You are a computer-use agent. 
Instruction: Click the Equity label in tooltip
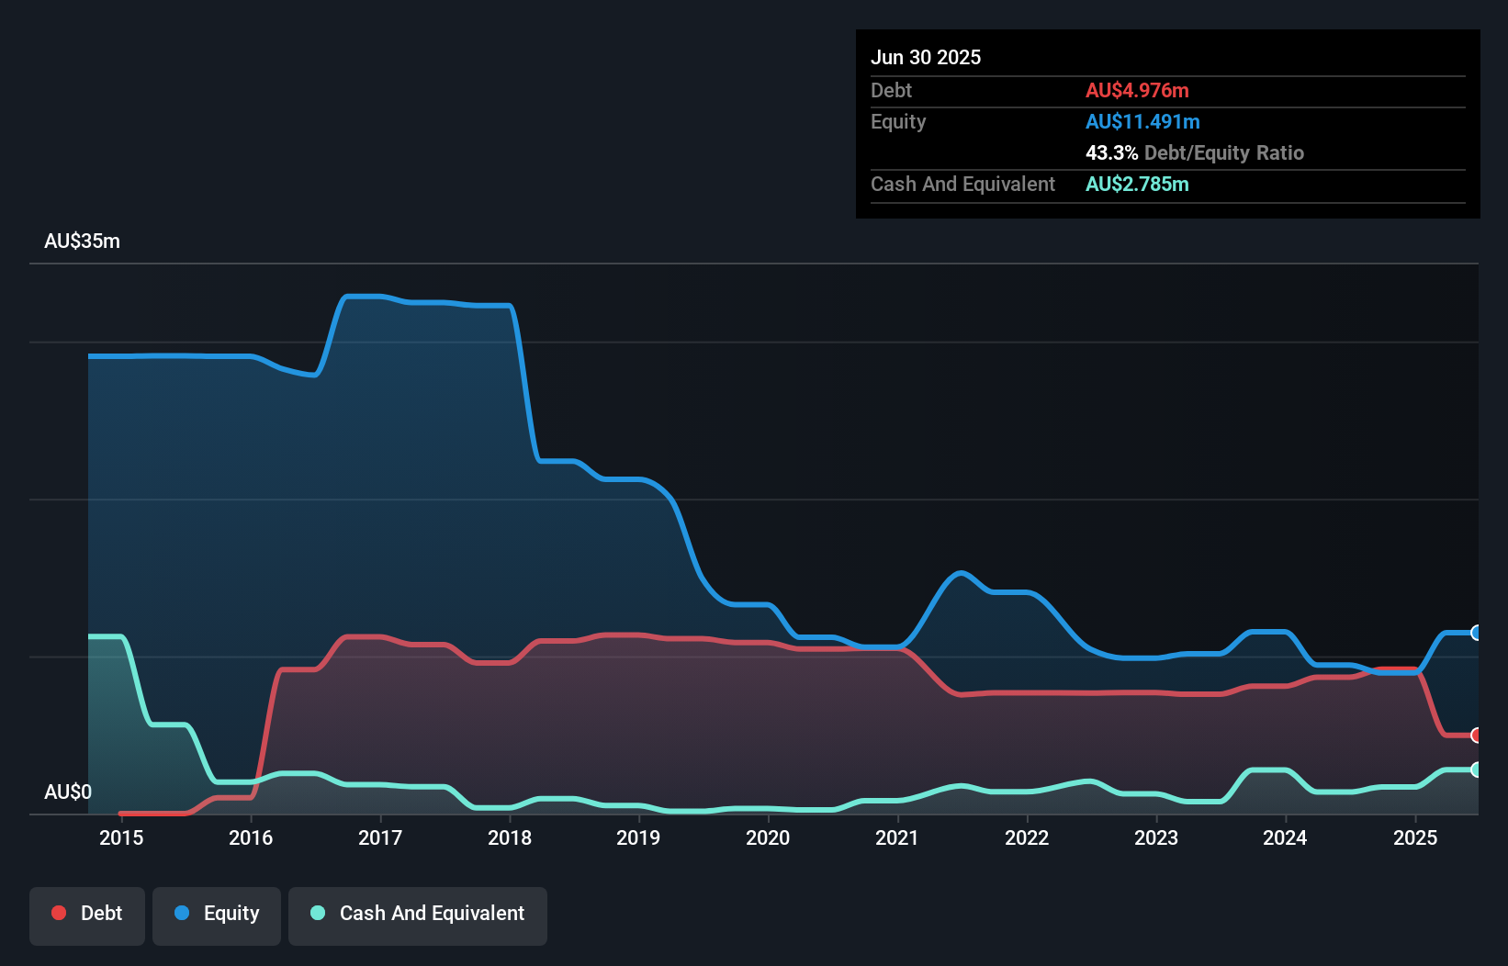tap(898, 122)
